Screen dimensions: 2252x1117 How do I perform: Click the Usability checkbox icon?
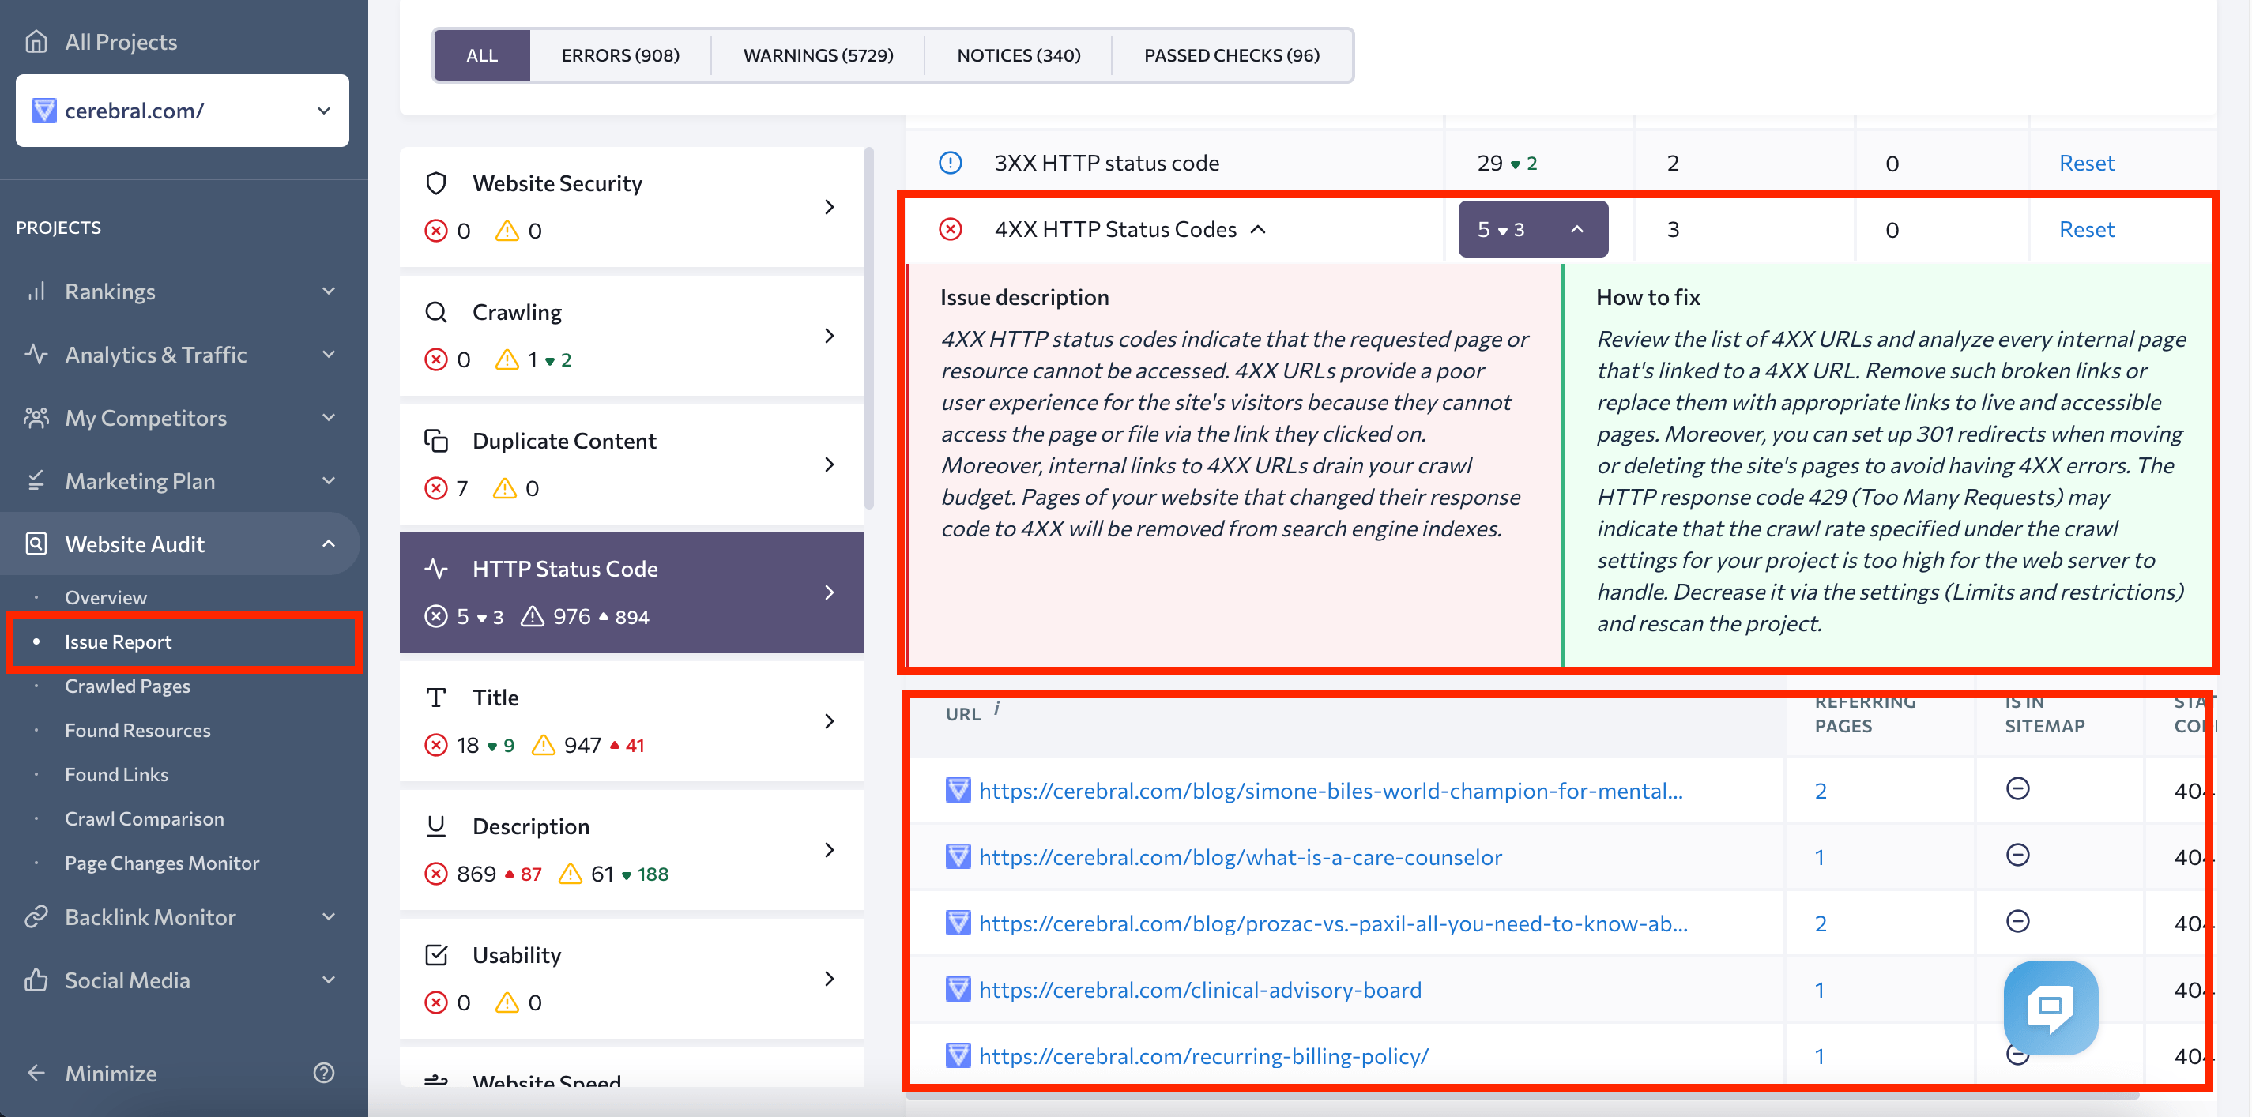[x=435, y=954]
